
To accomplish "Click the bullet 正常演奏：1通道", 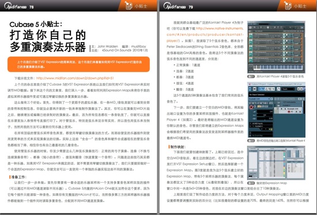I will [x=187, y=65].
